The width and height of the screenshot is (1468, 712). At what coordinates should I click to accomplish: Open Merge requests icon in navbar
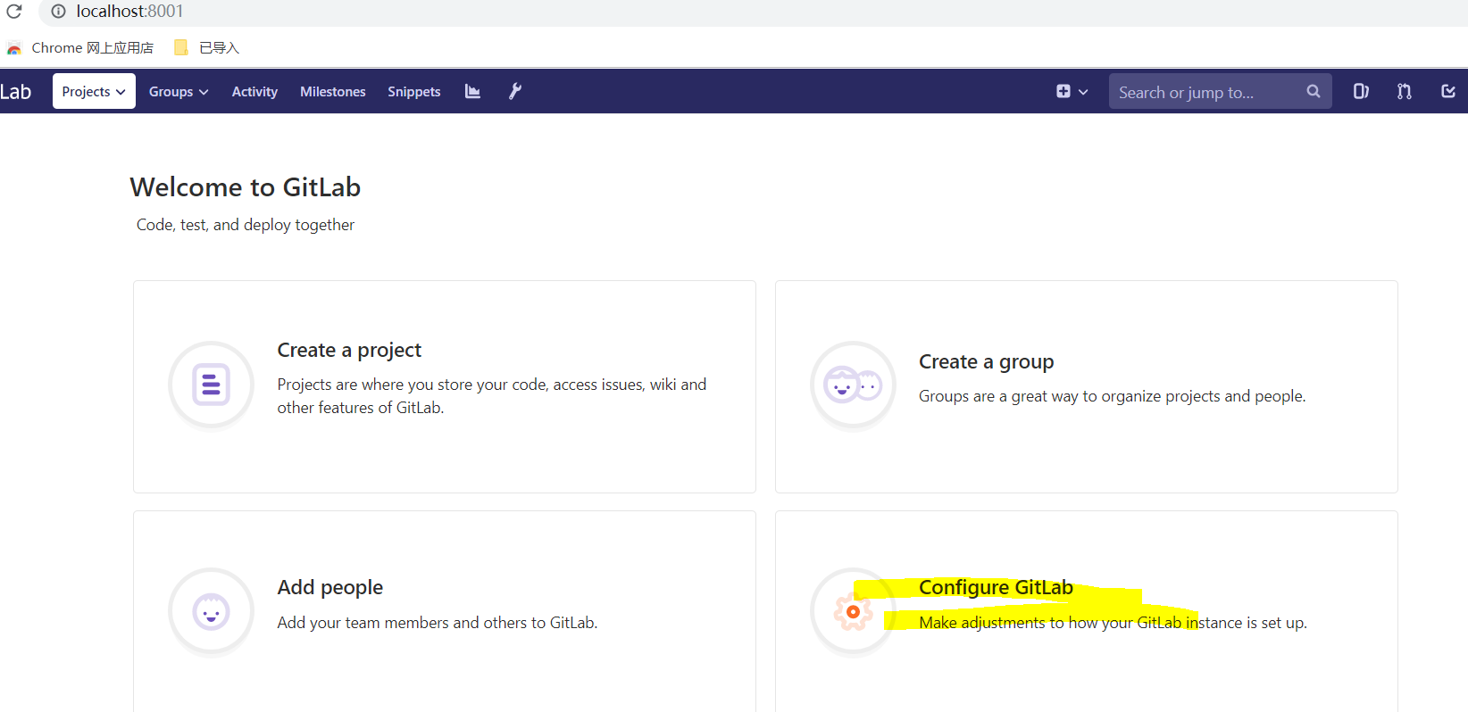coord(1405,91)
